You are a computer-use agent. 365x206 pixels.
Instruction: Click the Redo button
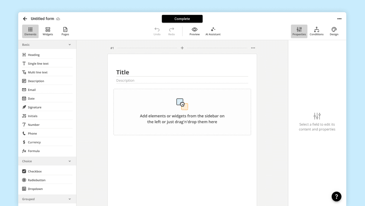pyautogui.click(x=172, y=31)
